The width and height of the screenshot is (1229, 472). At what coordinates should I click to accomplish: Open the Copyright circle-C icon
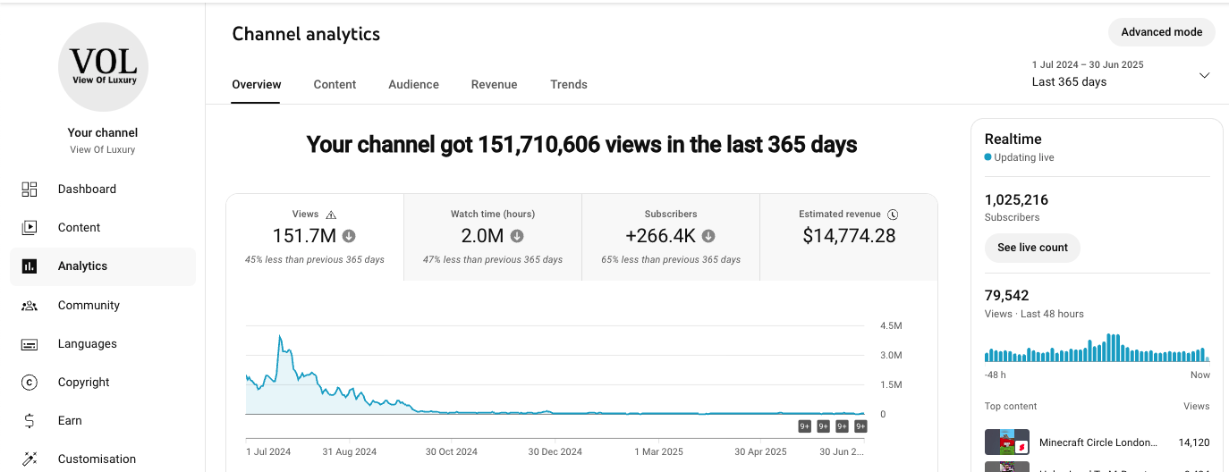click(x=30, y=383)
